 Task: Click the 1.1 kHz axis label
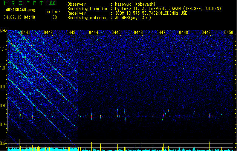3,49
